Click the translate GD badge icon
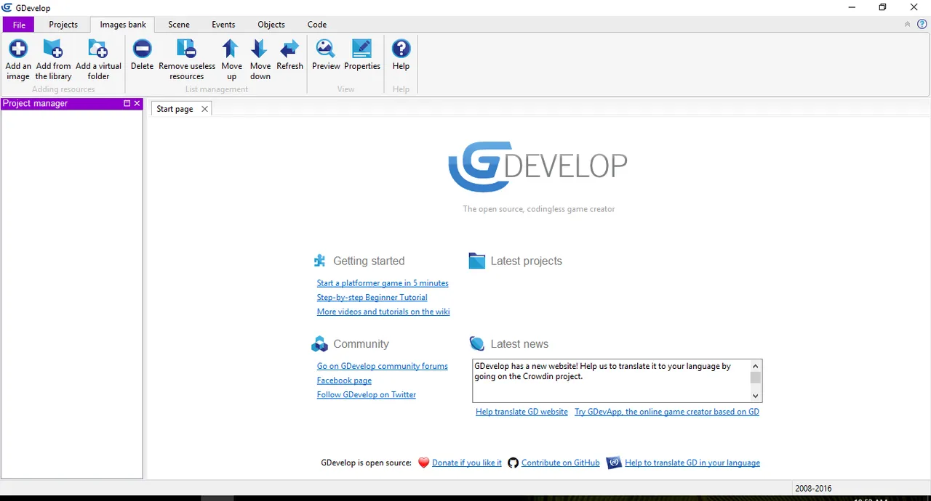Screen dimensions: 931x501 (614, 463)
